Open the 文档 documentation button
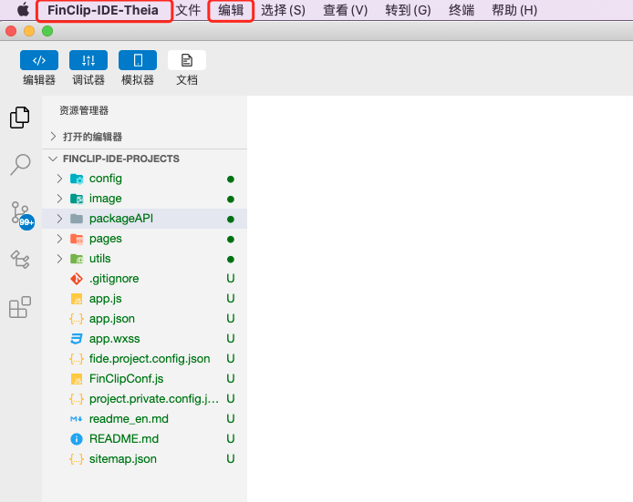This screenshot has height=502, width=633. (187, 60)
